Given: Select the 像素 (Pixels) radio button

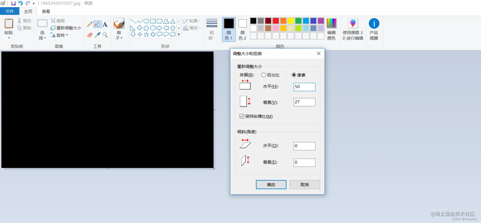Looking at the screenshot, I should 294,75.
